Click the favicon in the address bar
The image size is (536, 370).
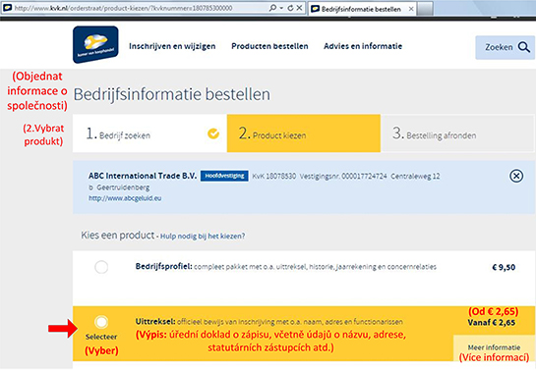click(7, 8)
